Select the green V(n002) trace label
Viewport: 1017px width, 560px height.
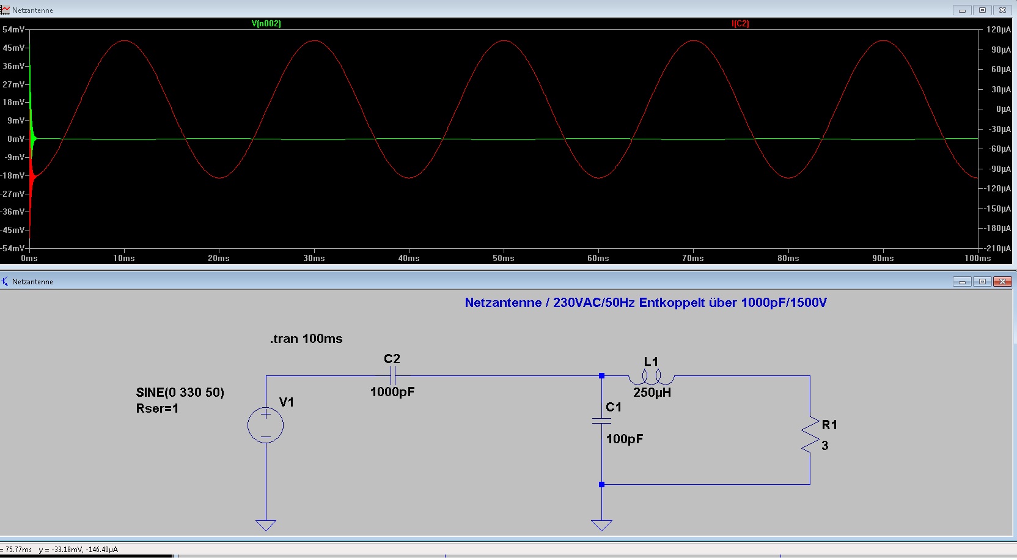(x=266, y=24)
